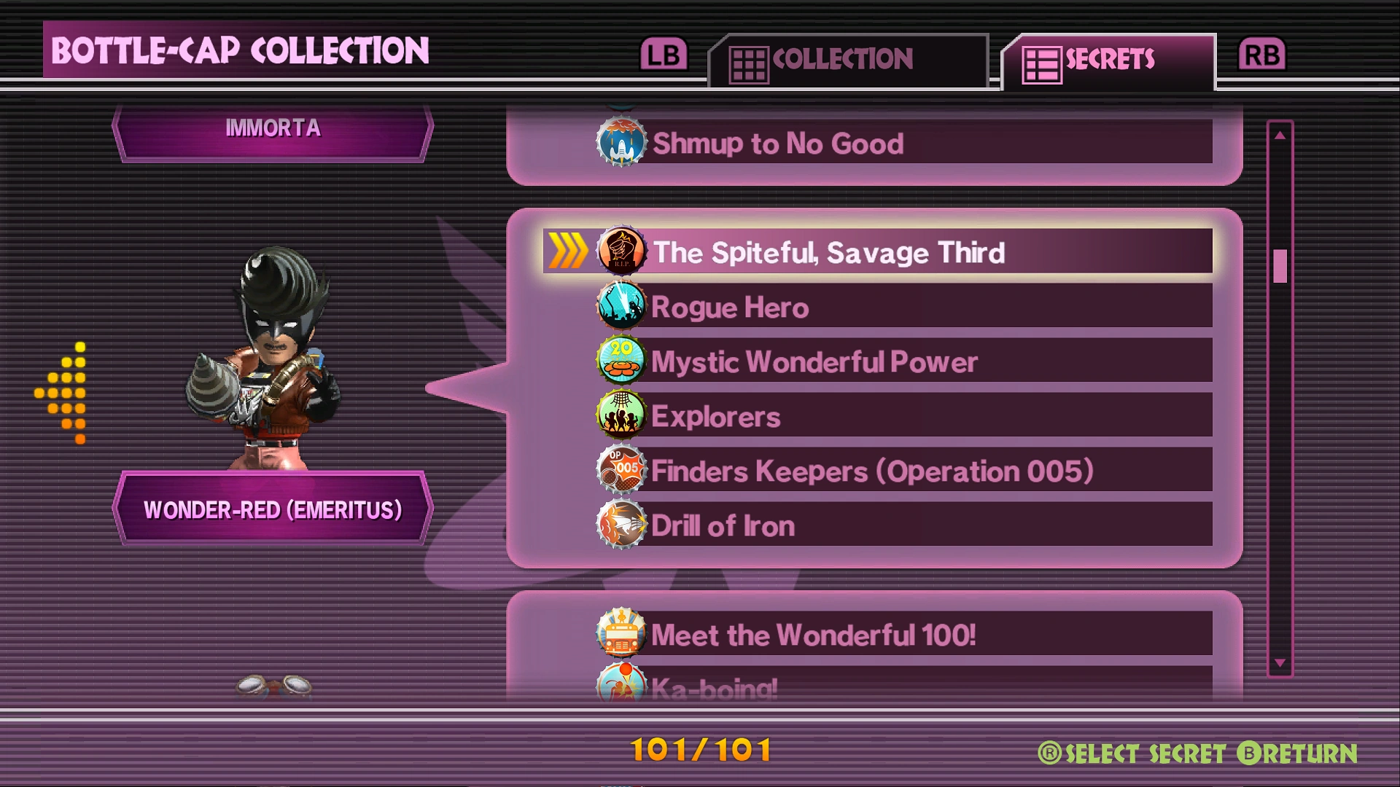The height and width of the screenshot is (787, 1400).
Task: Click the Spiteful, Savage Third cap icon
Action: click(x=621, y=251)
